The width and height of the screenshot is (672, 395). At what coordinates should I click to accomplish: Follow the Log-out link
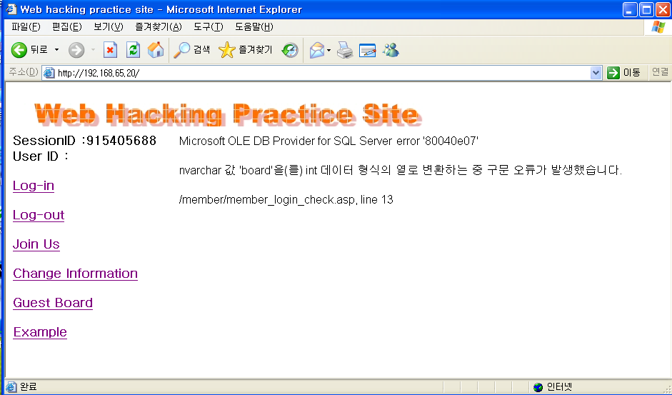(39, 215)
